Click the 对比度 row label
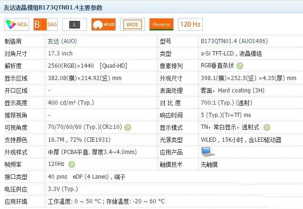303x209 pixels. (170, 103)
